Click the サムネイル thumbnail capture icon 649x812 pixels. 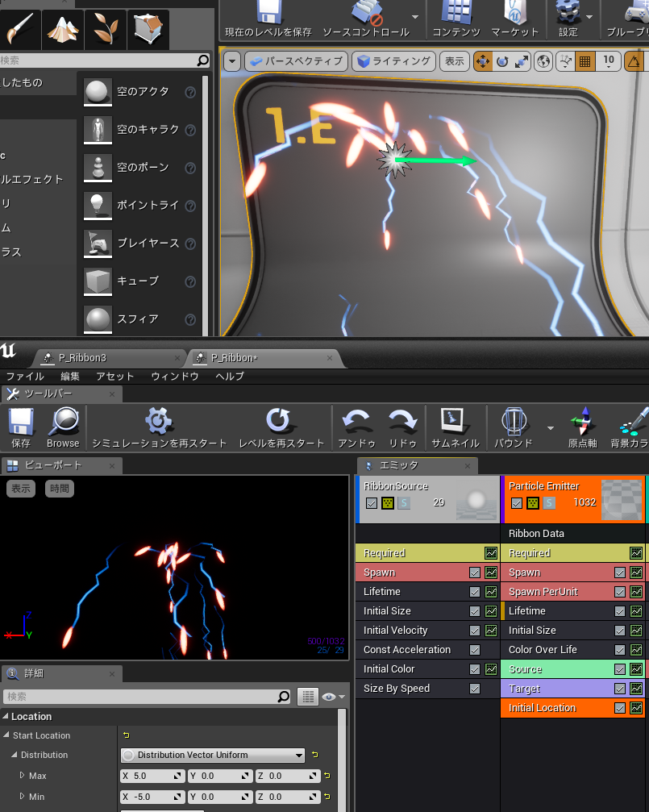pyautogui.click(x=454, y=420)
